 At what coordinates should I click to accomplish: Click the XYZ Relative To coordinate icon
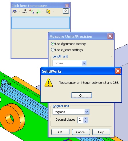click(39, 11)
